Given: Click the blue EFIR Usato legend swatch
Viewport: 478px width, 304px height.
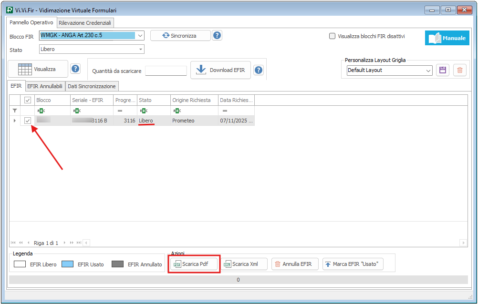Looking at the screenshot, I should point(67,264).
